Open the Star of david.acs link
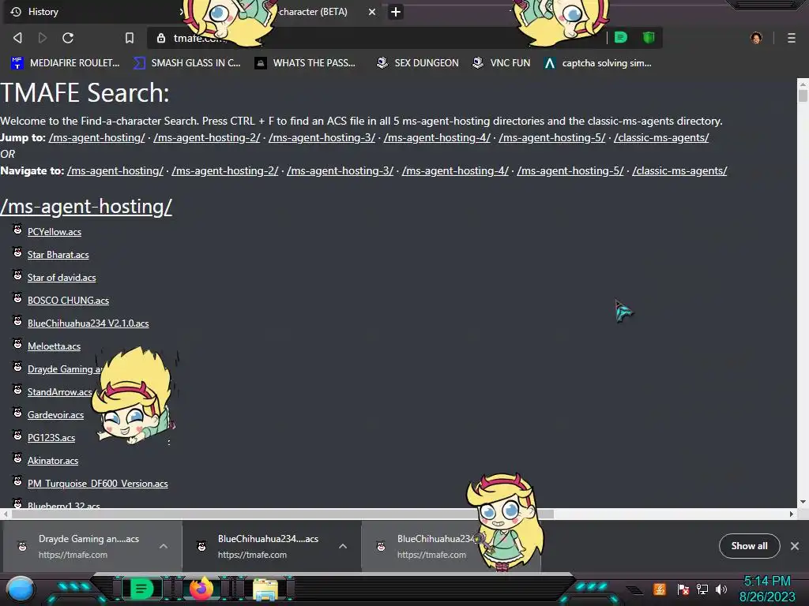The height and width of the screenshot is (606, 809). point(62,278)
